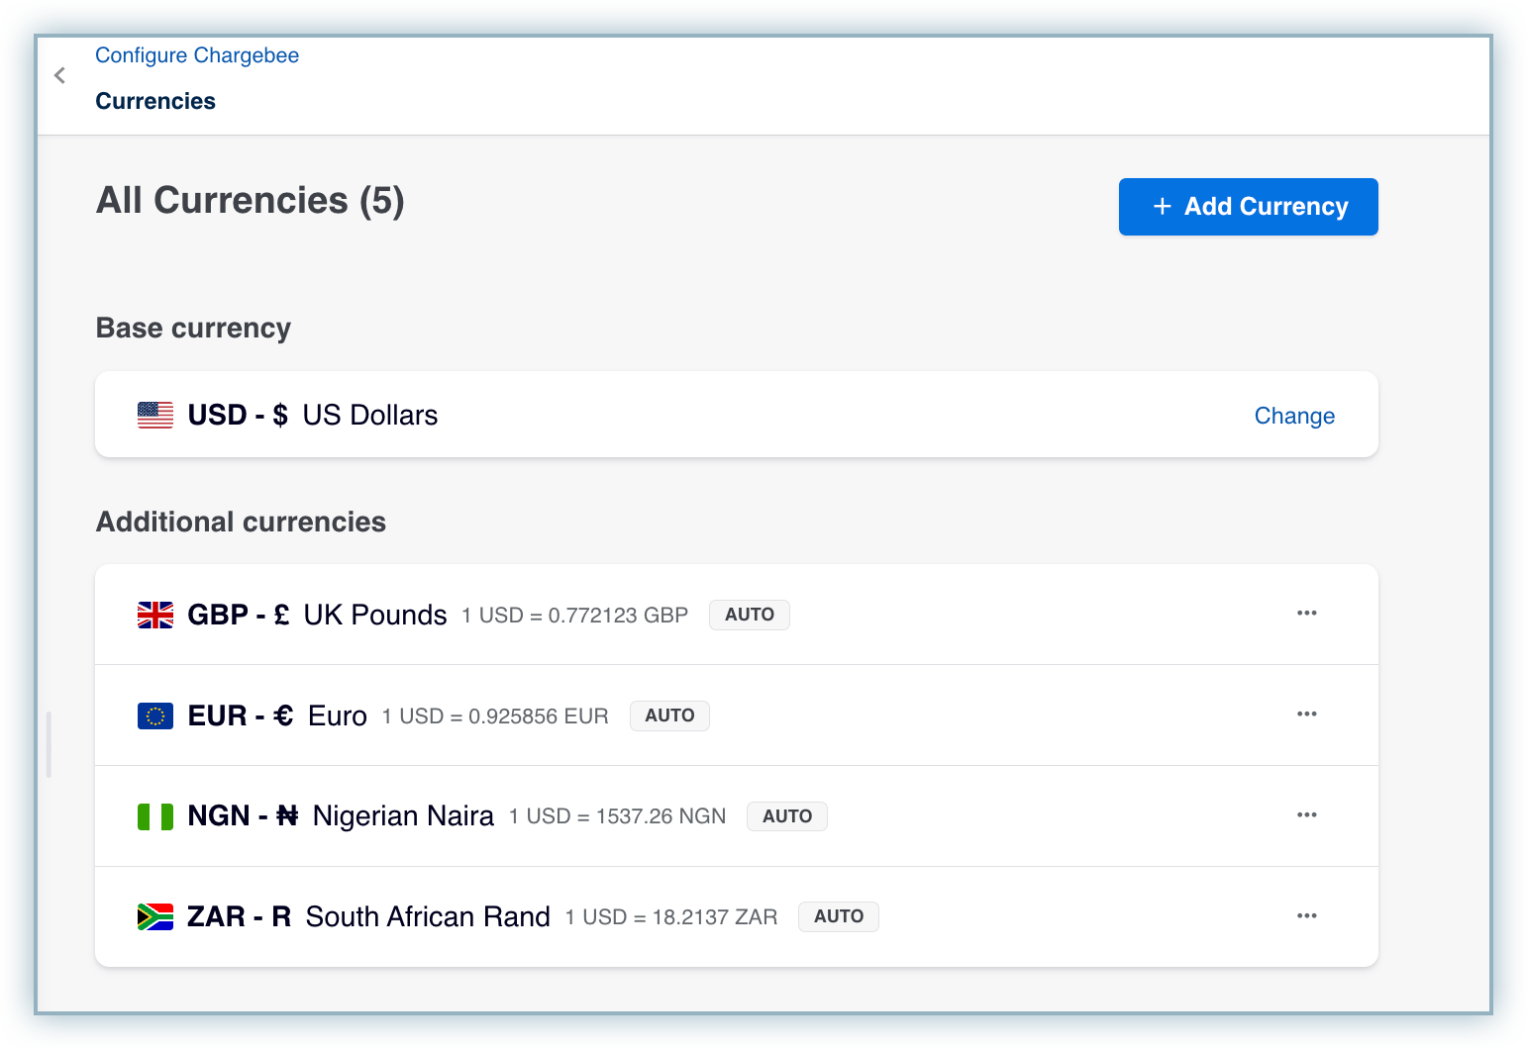
Task: Click the UK flag icon
Action: coord(155,616)
